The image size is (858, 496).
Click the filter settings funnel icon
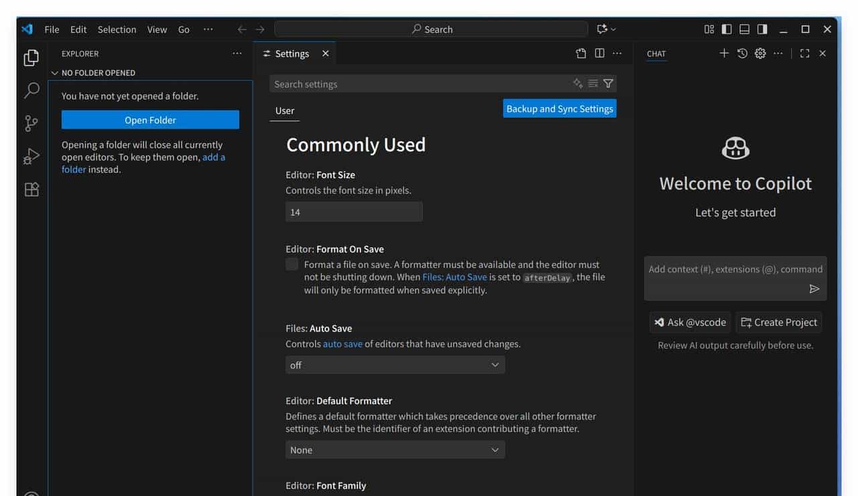pyautogui.click(x=608, y=84)
